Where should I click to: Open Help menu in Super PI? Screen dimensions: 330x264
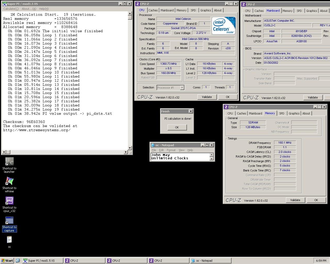(44, 9)
